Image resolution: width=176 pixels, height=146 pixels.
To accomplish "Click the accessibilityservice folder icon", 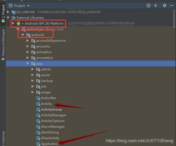I will click(x=33, y=41).
